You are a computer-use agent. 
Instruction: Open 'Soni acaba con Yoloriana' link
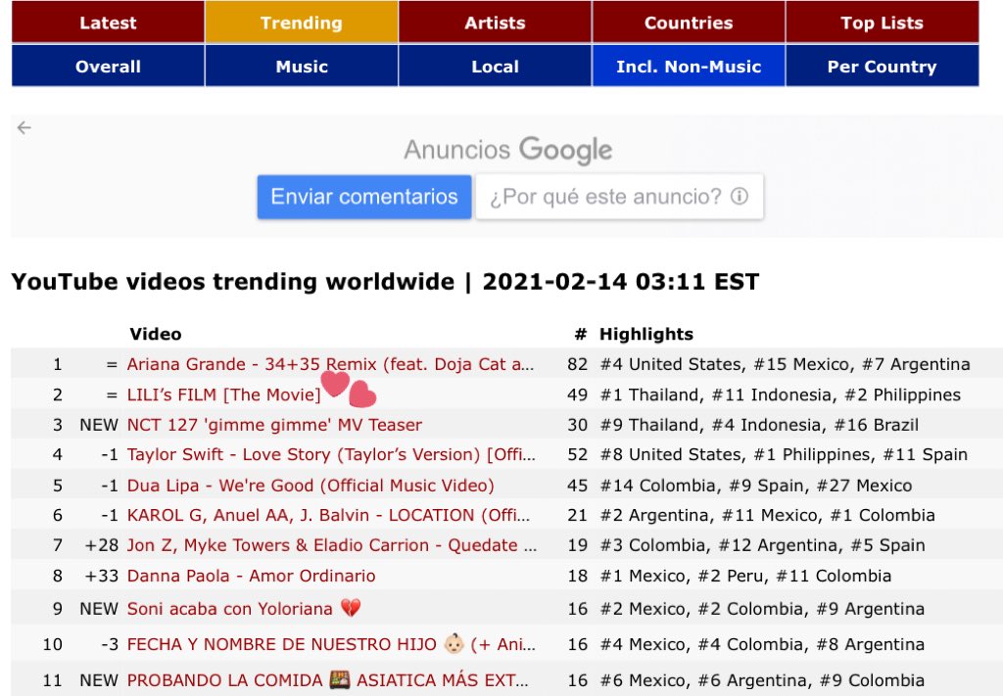tap(244, 609)
